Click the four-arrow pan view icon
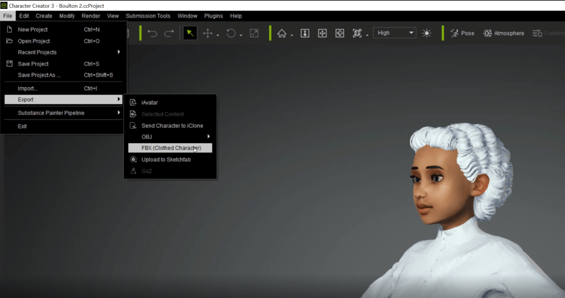Viewport: 565px width, 298px height. [322, 33]
